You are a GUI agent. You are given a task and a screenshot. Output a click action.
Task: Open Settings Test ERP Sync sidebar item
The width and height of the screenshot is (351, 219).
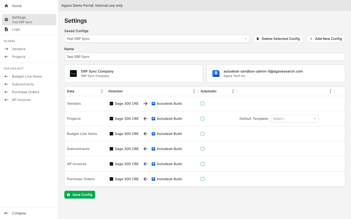[29, 20]
